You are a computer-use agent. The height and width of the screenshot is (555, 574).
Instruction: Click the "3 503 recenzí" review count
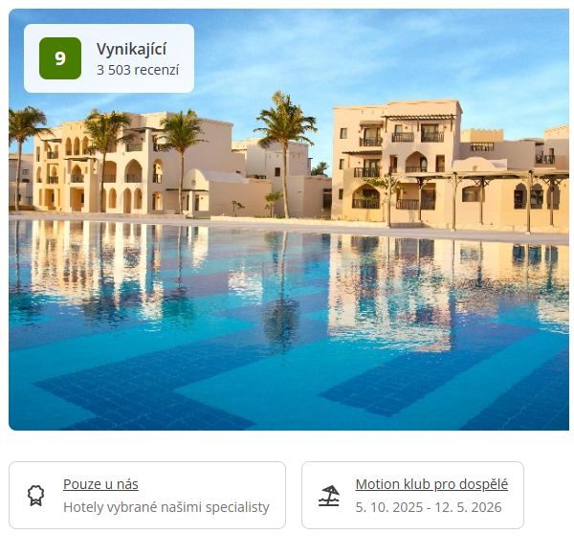click(x=138, y=70)
